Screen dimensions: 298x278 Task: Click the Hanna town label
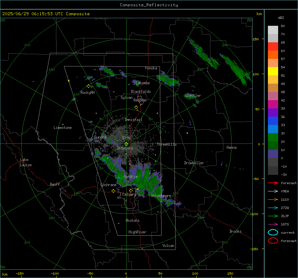[231, 147]
